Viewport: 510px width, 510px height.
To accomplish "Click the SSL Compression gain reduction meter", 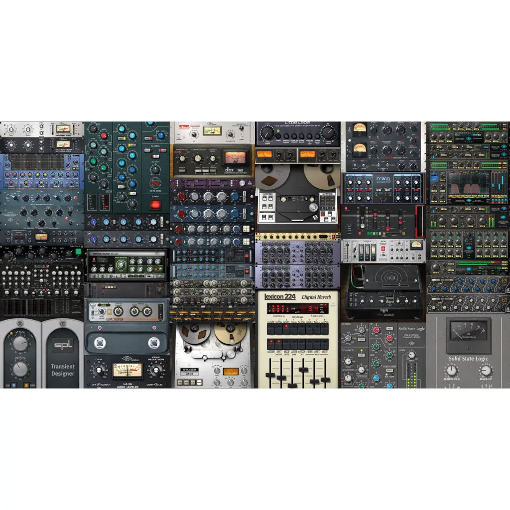I will click(469, 331).
